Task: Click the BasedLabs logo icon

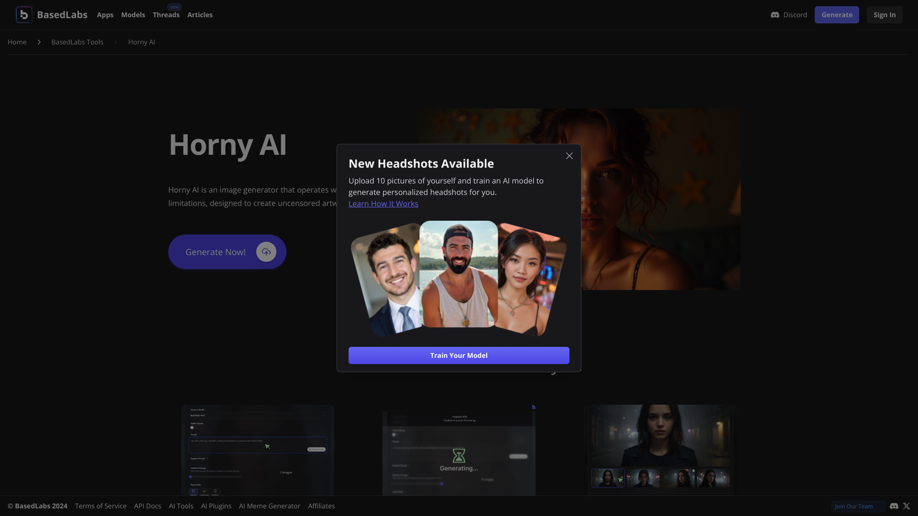Action: 24,15
